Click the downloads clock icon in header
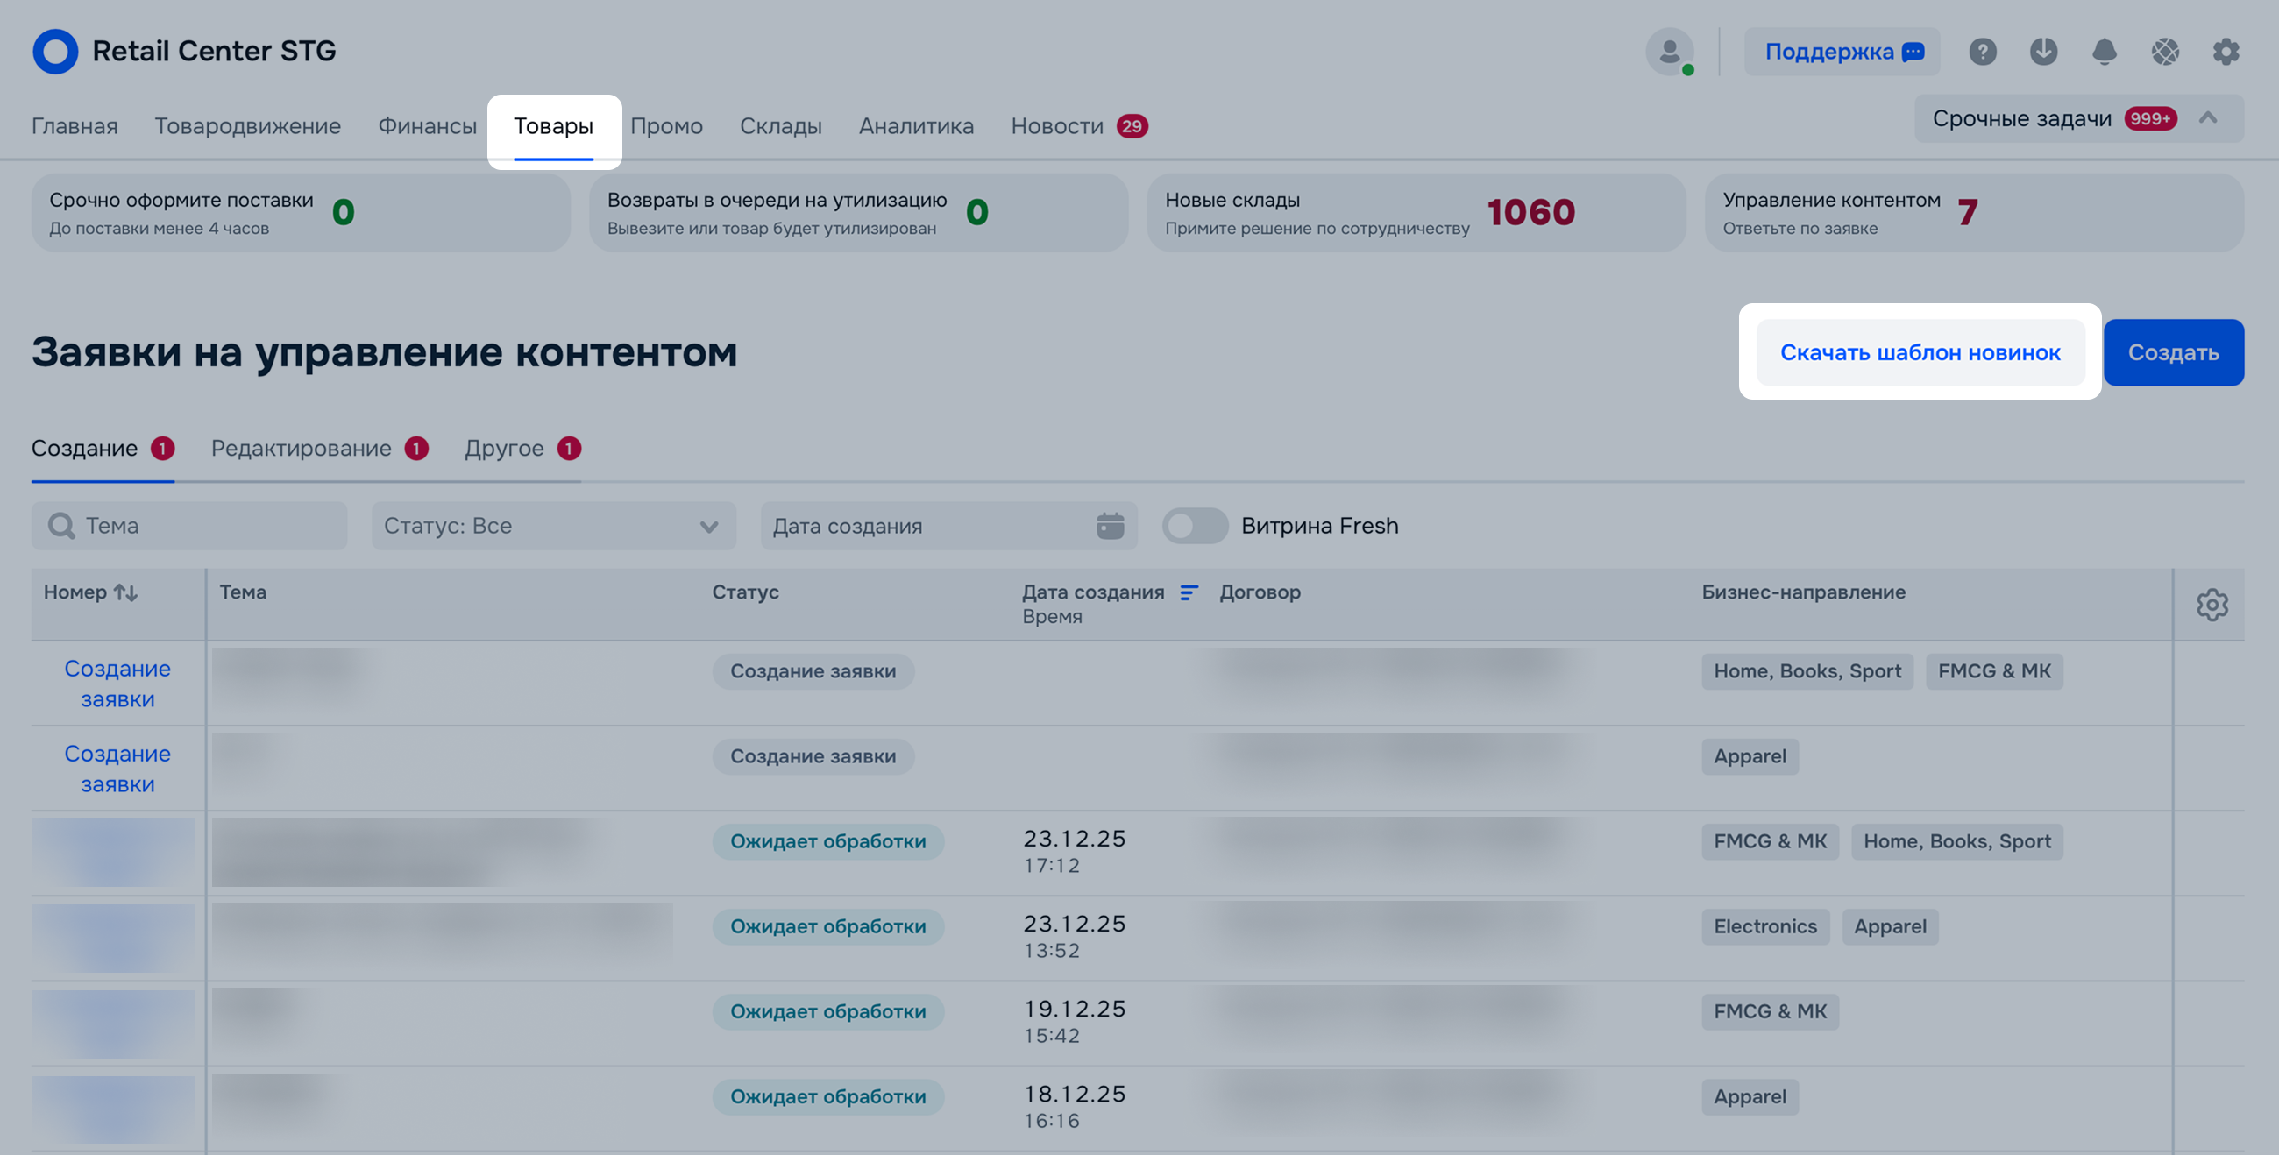The image size is (2279, 1155). point(2043,52)
